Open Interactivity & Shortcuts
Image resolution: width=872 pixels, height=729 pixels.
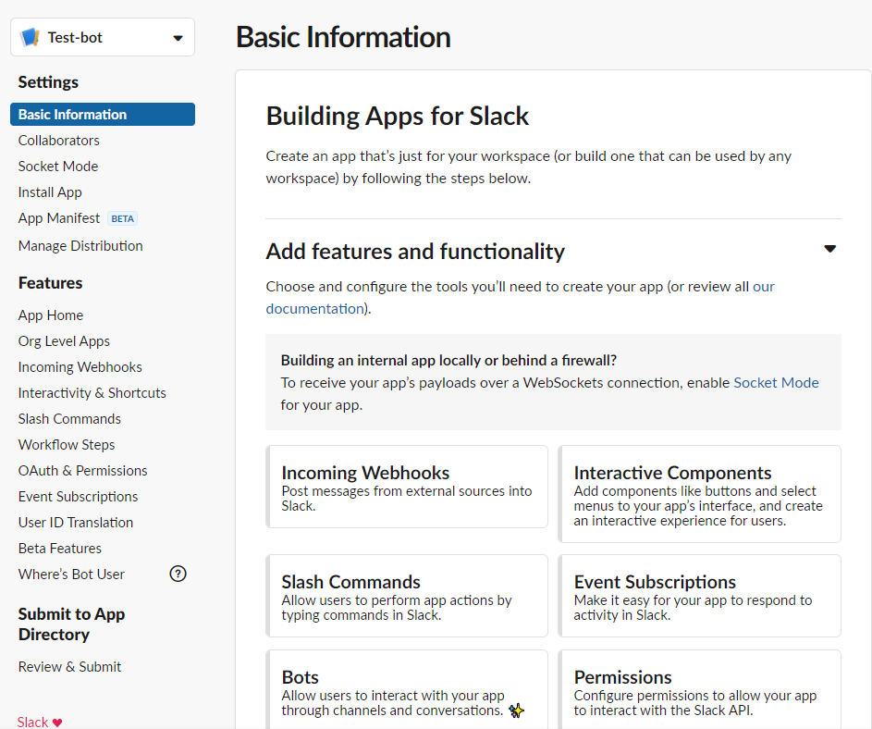92,393
